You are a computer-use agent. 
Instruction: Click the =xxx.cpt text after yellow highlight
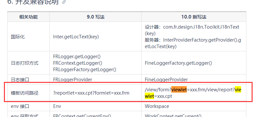click(x=163, y=96)
